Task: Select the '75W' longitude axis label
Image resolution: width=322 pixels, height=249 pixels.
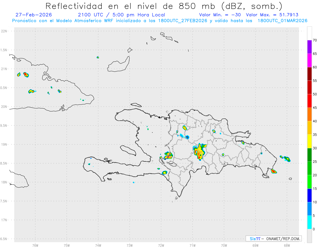Action: [67, 245]
